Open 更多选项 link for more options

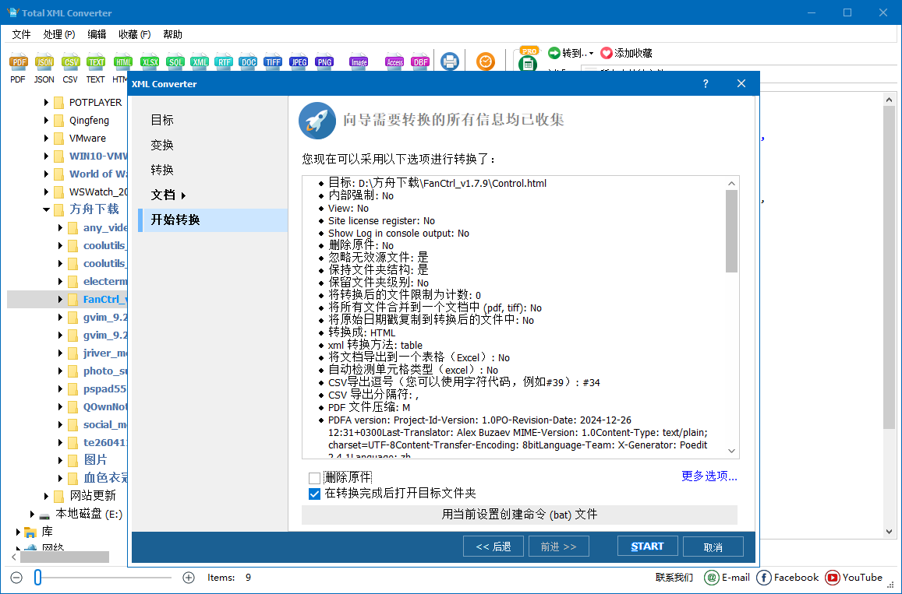point(708,476)
